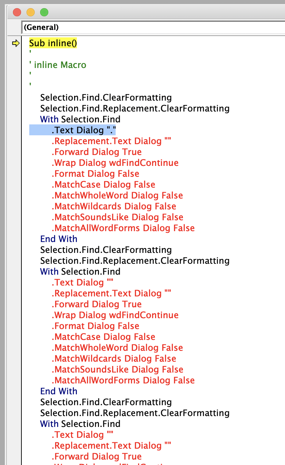Select the highlighted Sub inline() declaration

tap(53, 44)
